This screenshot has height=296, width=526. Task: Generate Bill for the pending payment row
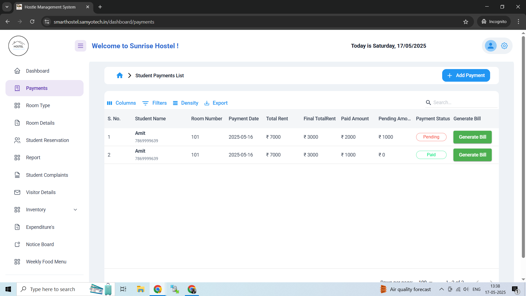[x=472, y=137]
